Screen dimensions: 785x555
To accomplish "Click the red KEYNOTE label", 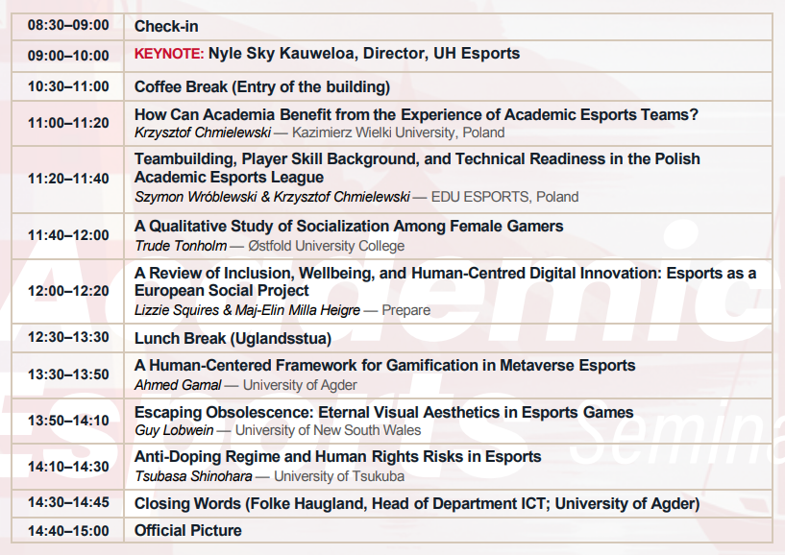I will tap(168, 54).
